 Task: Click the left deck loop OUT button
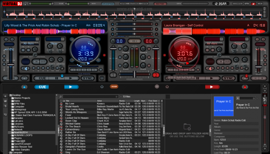[x=43, y=62]
